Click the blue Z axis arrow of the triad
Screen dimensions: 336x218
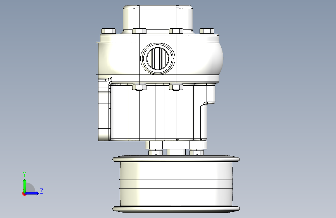coord(31,193)
